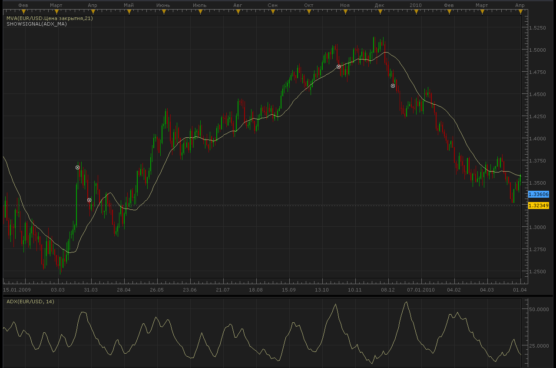
Task: Select the signal circle below the December peak
Action: [x=393, y=86]
